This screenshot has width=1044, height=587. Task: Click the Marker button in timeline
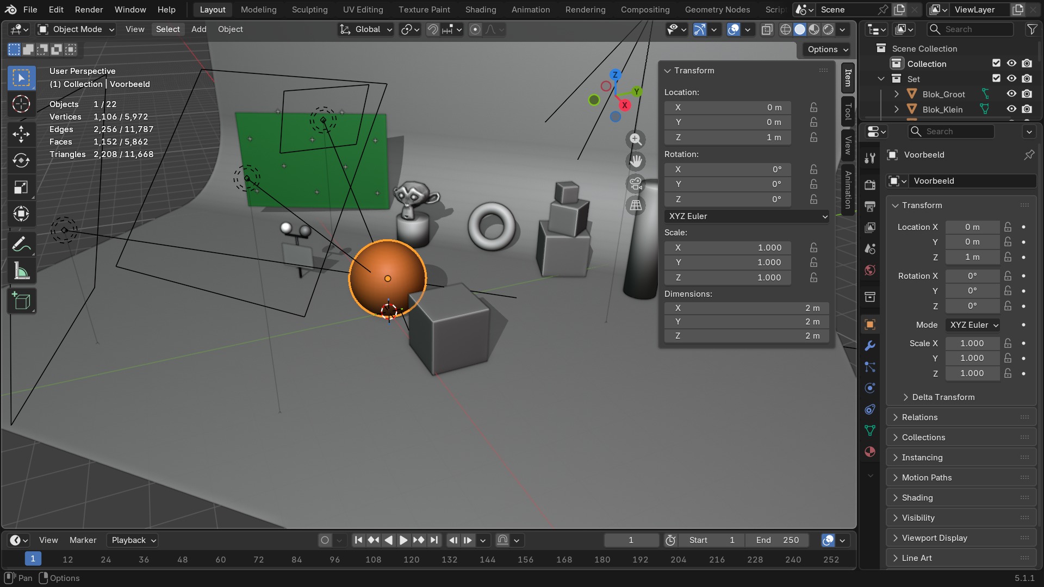83,540
